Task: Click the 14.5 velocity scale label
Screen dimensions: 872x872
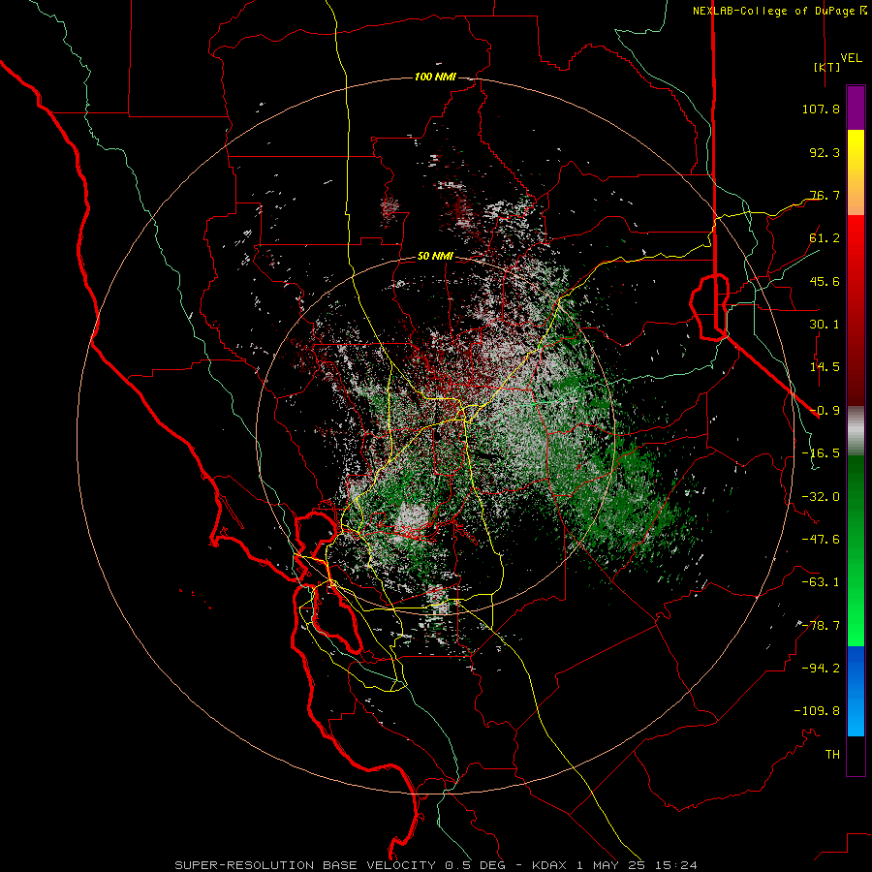Action: click(825, 367)
